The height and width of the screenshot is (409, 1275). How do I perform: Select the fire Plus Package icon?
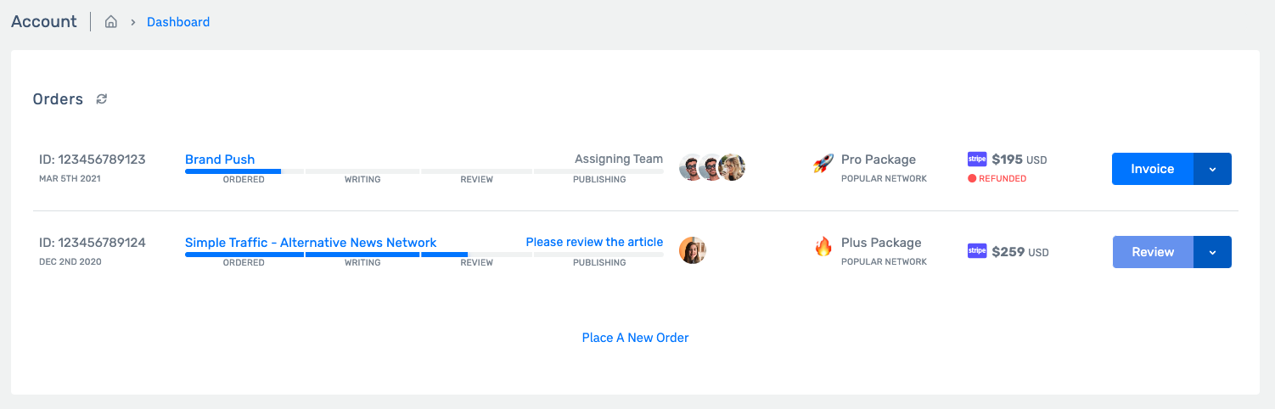[823, 247]
